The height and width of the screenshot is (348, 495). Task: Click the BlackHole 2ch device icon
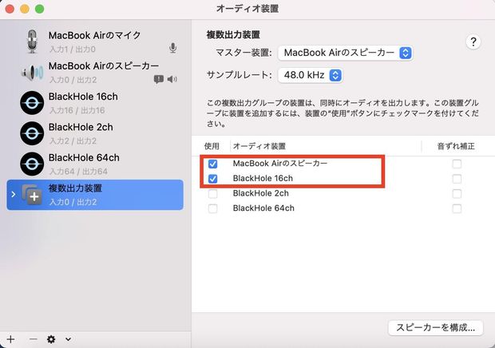coord(32,133)
